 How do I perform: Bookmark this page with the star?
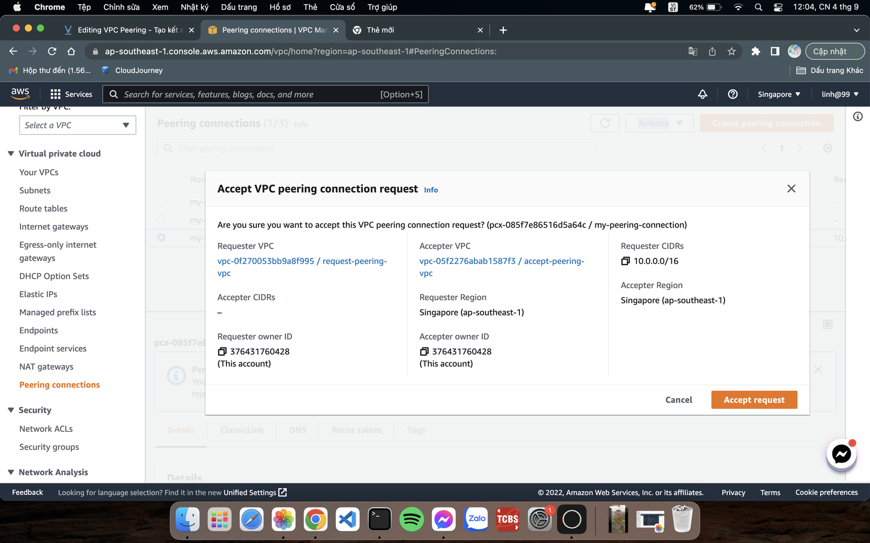coord(731,51)
